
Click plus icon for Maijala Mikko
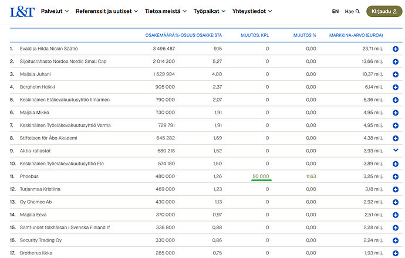click(396, 113)
